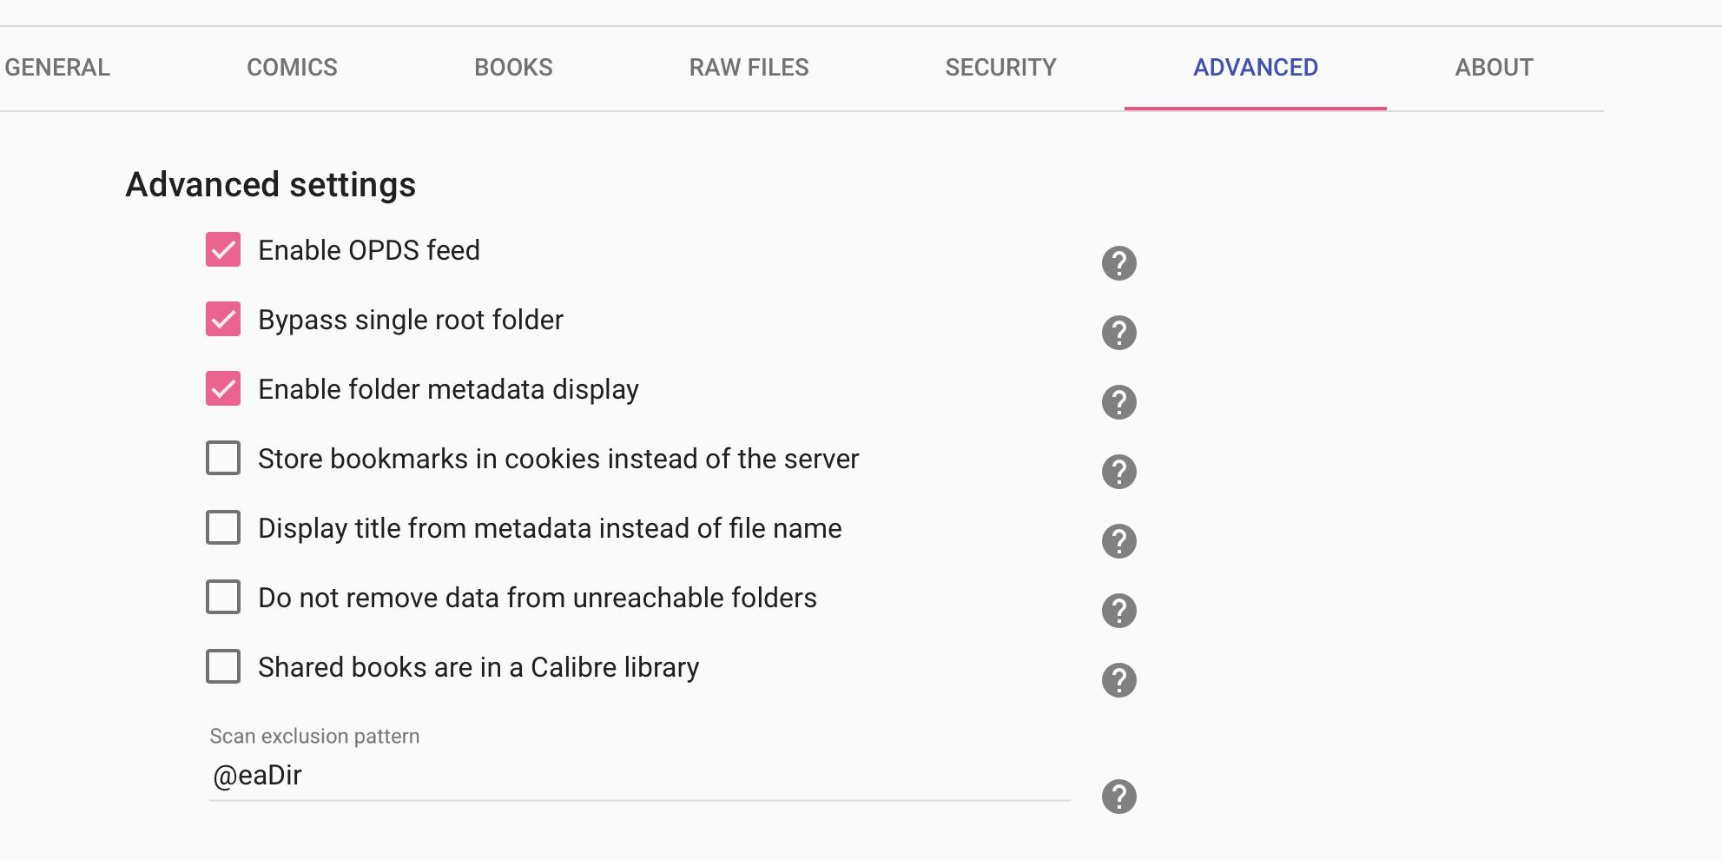Click help icon for Calibre library option
Viewport: 1722px width, 860px height.
(x=1118, y=680)
